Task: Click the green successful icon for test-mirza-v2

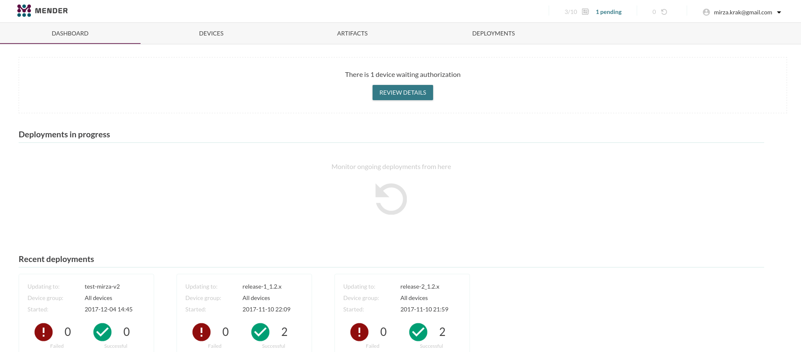Action: point(102,332)
